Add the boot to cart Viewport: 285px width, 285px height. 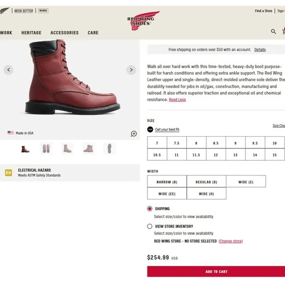coord(216,272)
